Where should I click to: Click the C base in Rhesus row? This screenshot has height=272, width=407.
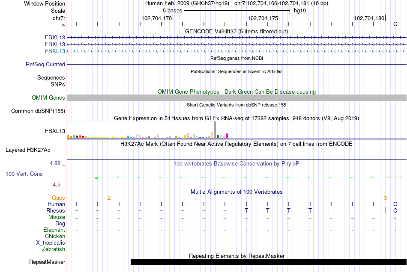coord(395,210)
